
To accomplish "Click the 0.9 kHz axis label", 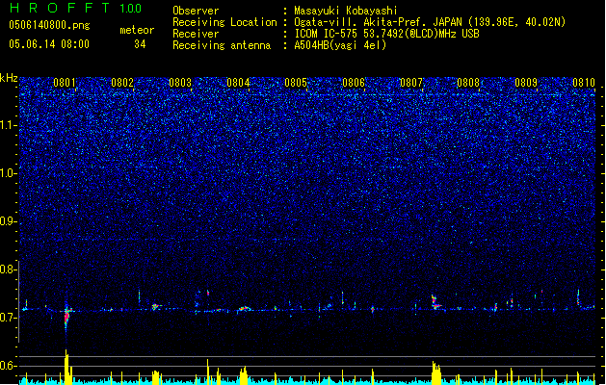I will [x=8, y=221].
